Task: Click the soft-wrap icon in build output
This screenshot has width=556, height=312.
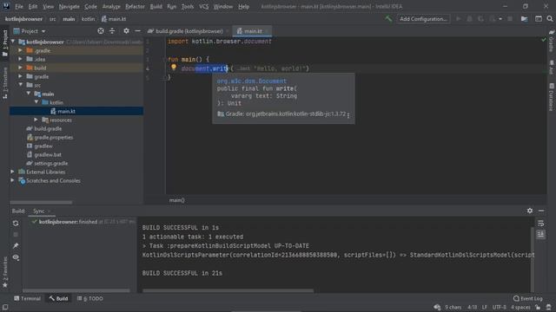Action: tap(540, 224)
